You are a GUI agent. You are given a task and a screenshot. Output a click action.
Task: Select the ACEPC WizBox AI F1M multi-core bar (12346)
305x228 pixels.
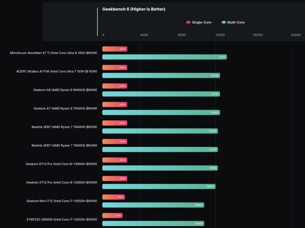point(161,75)
